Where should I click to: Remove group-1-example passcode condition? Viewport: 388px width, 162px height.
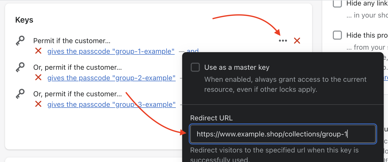tap(38, 51)
